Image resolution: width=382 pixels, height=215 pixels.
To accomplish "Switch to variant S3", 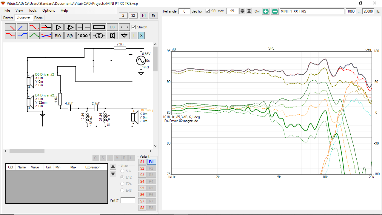I will pyautogui.click(x=142, y=175).
